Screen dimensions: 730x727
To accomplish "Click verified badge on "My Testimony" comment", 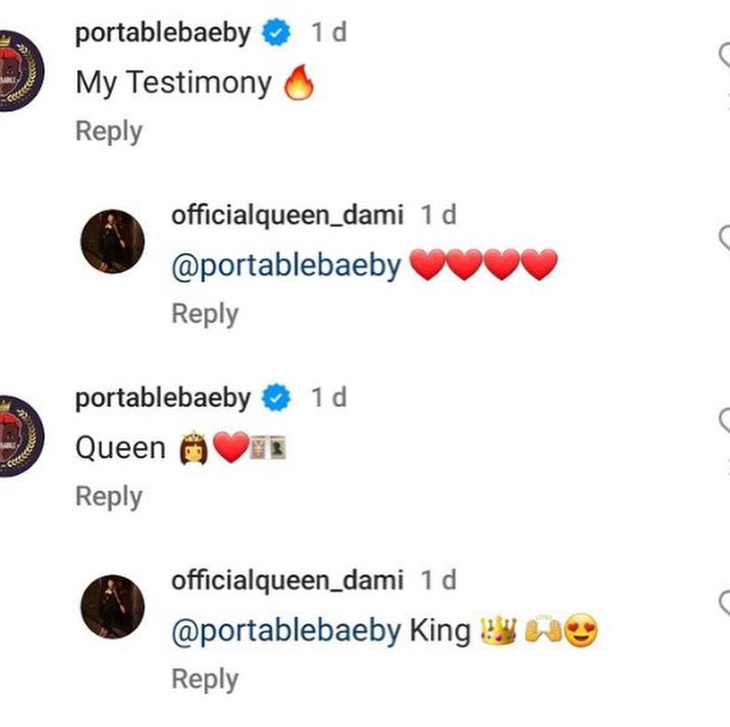I will point(278,34).
